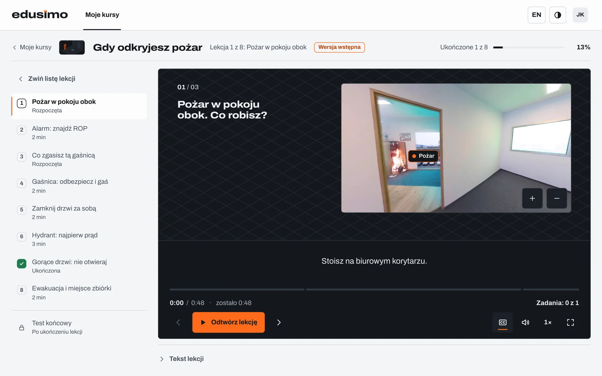This screenshot has height=376, width=602.
Task: Enter fullscreen mode
Action: 570,322
